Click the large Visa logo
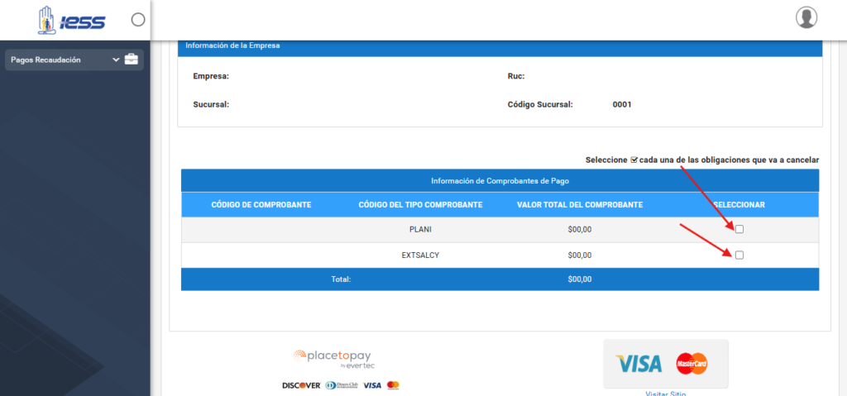Viewport: 847px width, 396px height. [639, 364]
